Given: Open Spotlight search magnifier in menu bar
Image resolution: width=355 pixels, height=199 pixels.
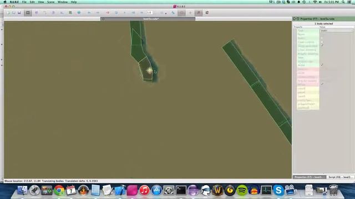Looking at the screenshot, I should 343,2.
